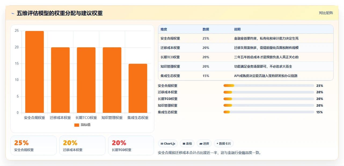The image size is (344, 166).
Task: Click description 金融业首要约束，私有化和审计能力决定生死
Action: point(266,38)
